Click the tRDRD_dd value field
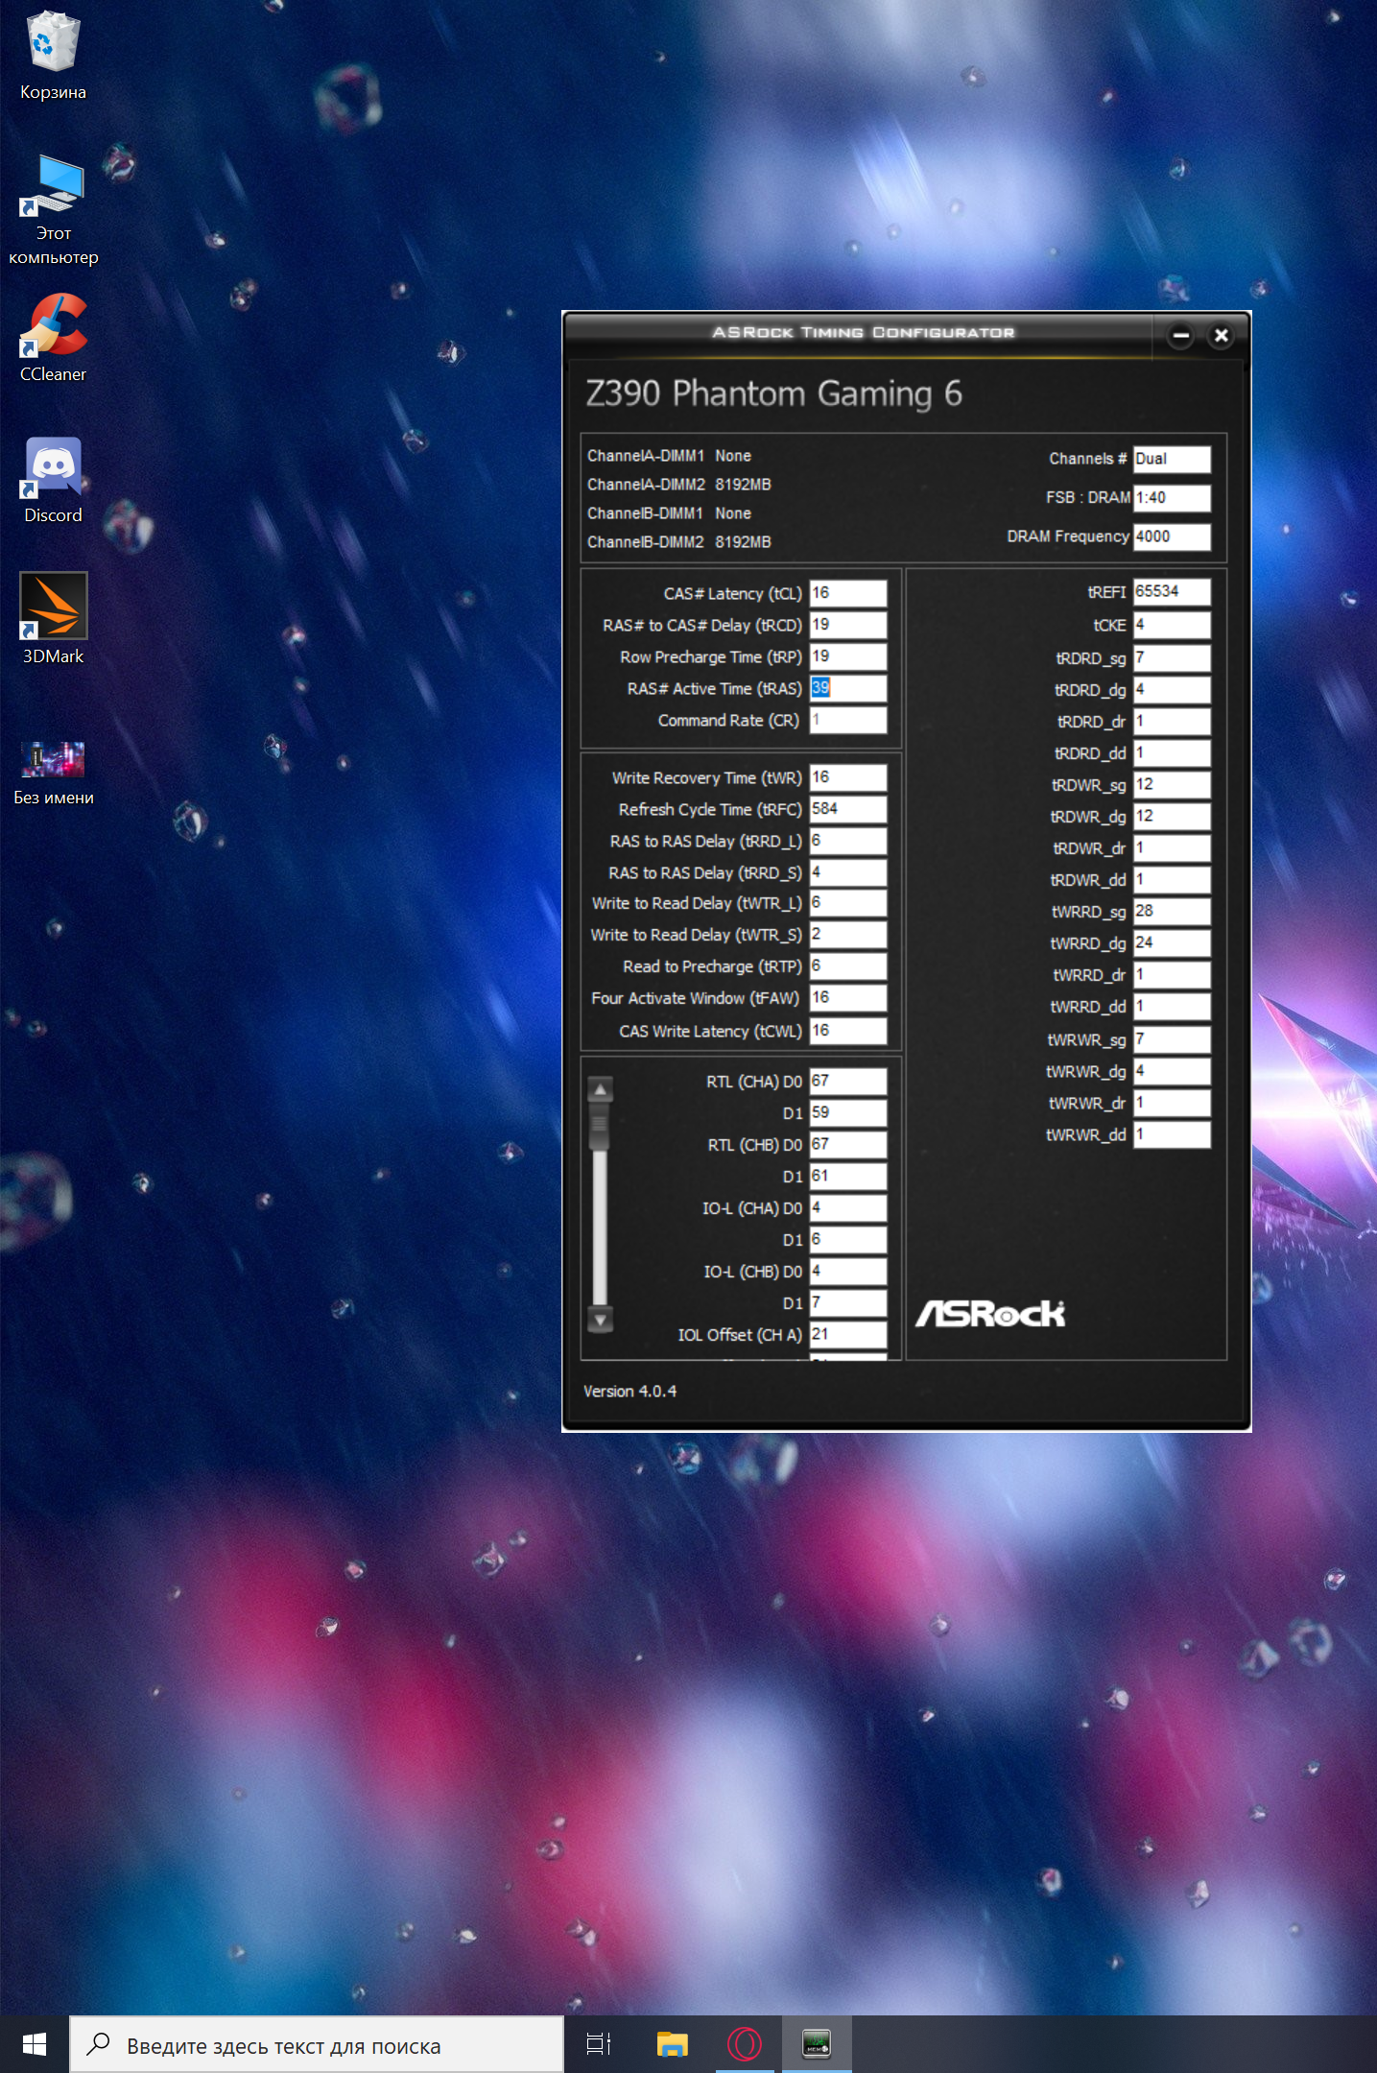Screen dimensions: 1377x2073 click(x=1172, y=753)
